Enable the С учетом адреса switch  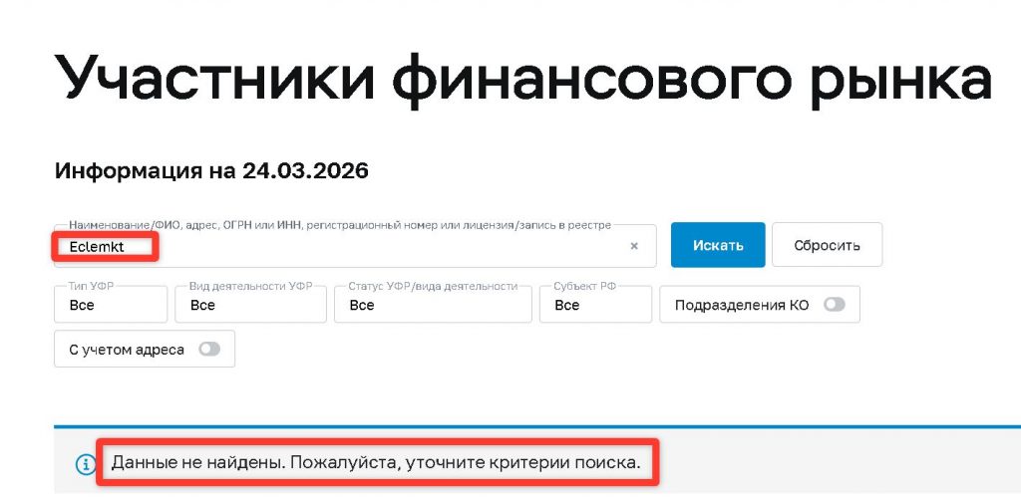click(x=209, y=350)
